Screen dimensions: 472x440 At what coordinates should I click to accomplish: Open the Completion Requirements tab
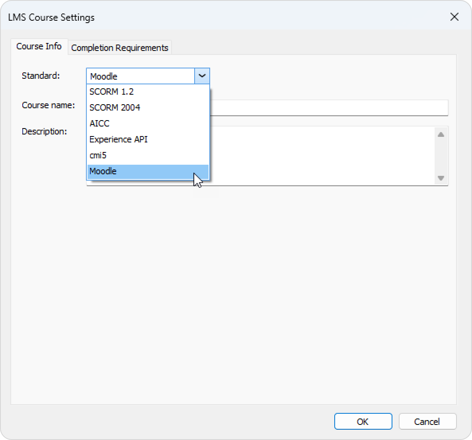[x=119, y=48]
